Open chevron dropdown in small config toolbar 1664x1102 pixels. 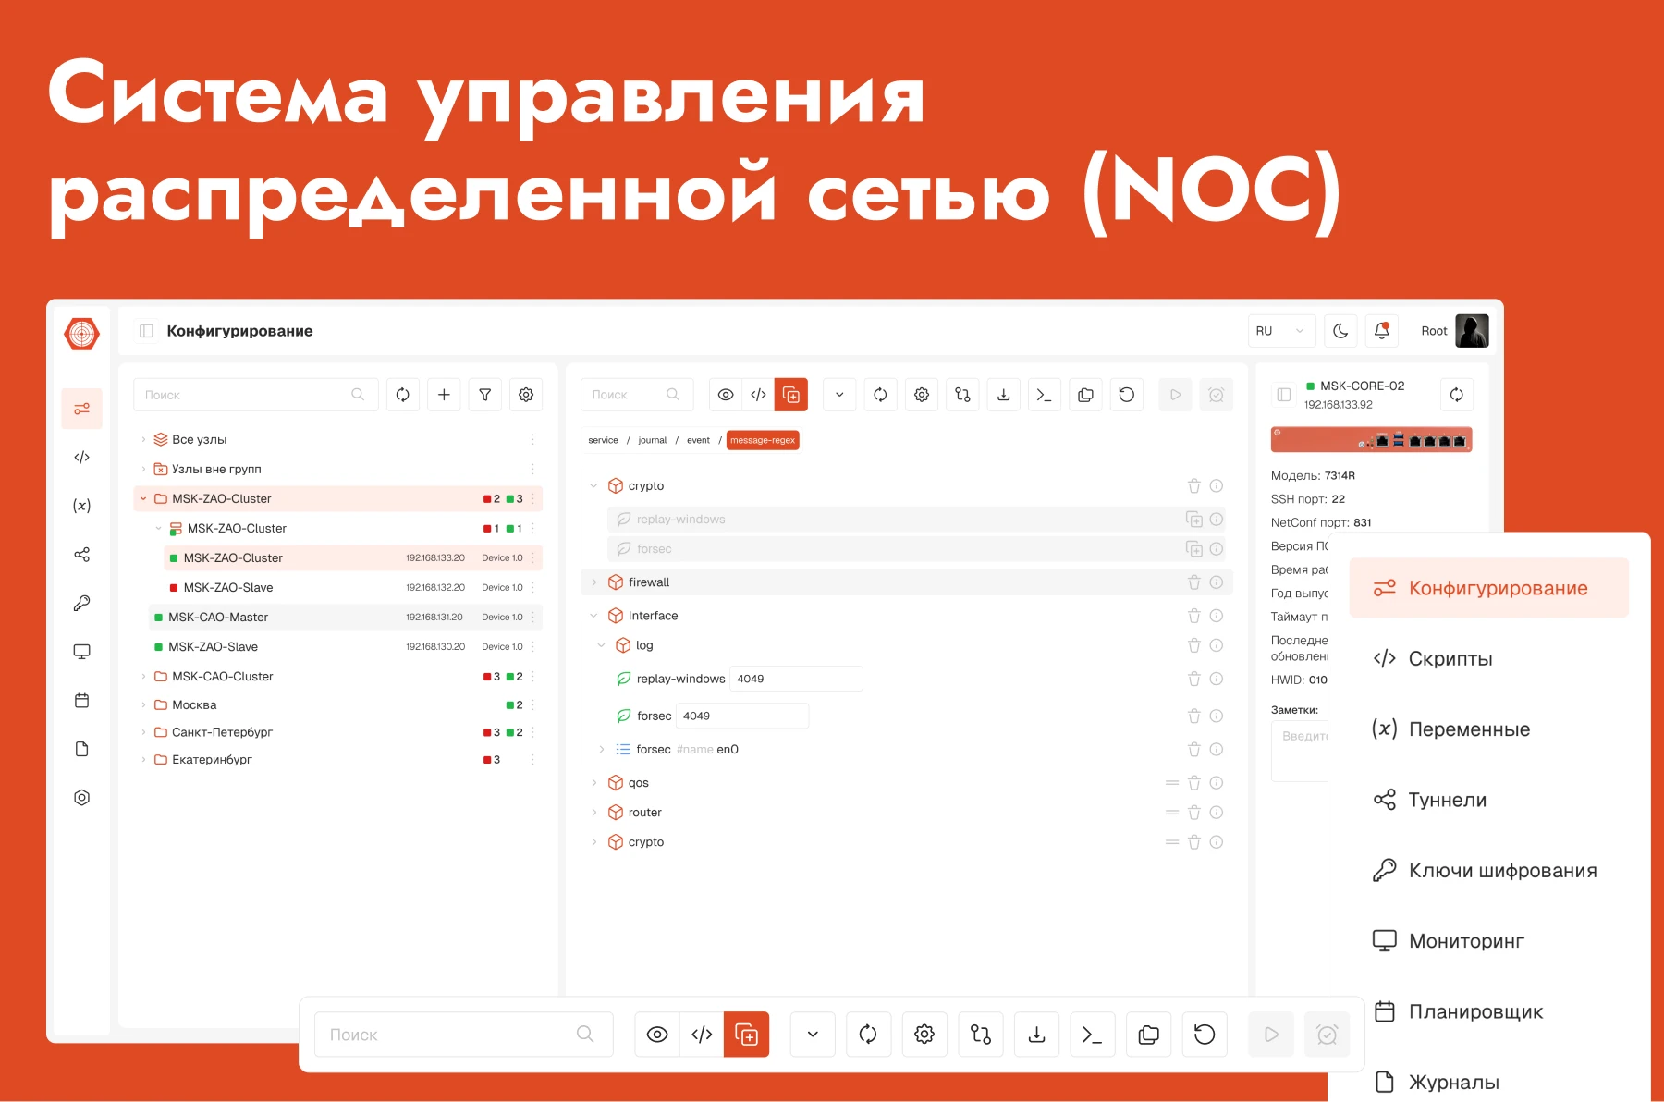coord(839,395)
